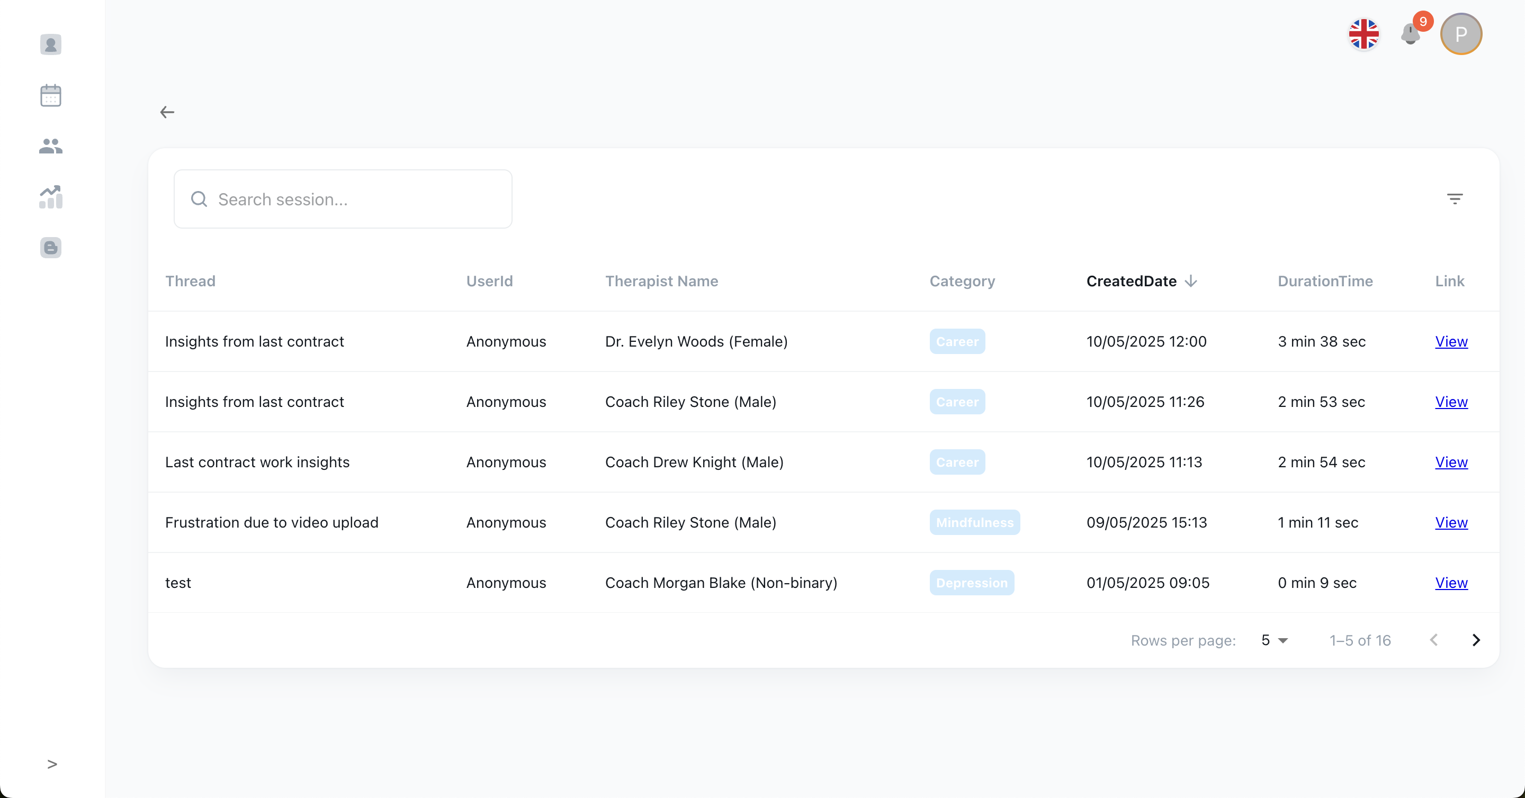Open the profile icon in sidebar
The height and width of the screenshot is (798, 1525).
(x=51, y=44)
